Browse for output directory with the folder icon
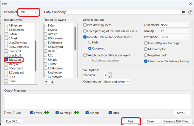The height and width of the screenshot is (126, 194). [x=184, y=12]
